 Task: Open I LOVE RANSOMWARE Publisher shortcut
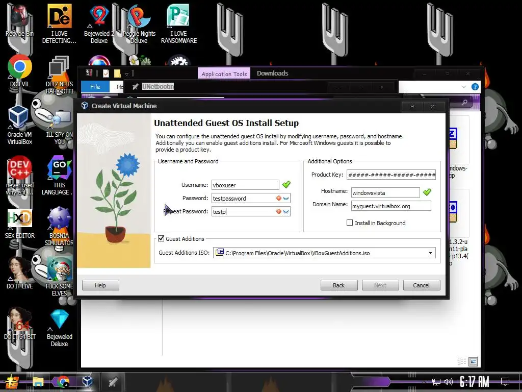[x=179, y=23]
